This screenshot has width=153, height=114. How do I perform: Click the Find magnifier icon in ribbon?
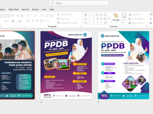click(x=151, y=15)
